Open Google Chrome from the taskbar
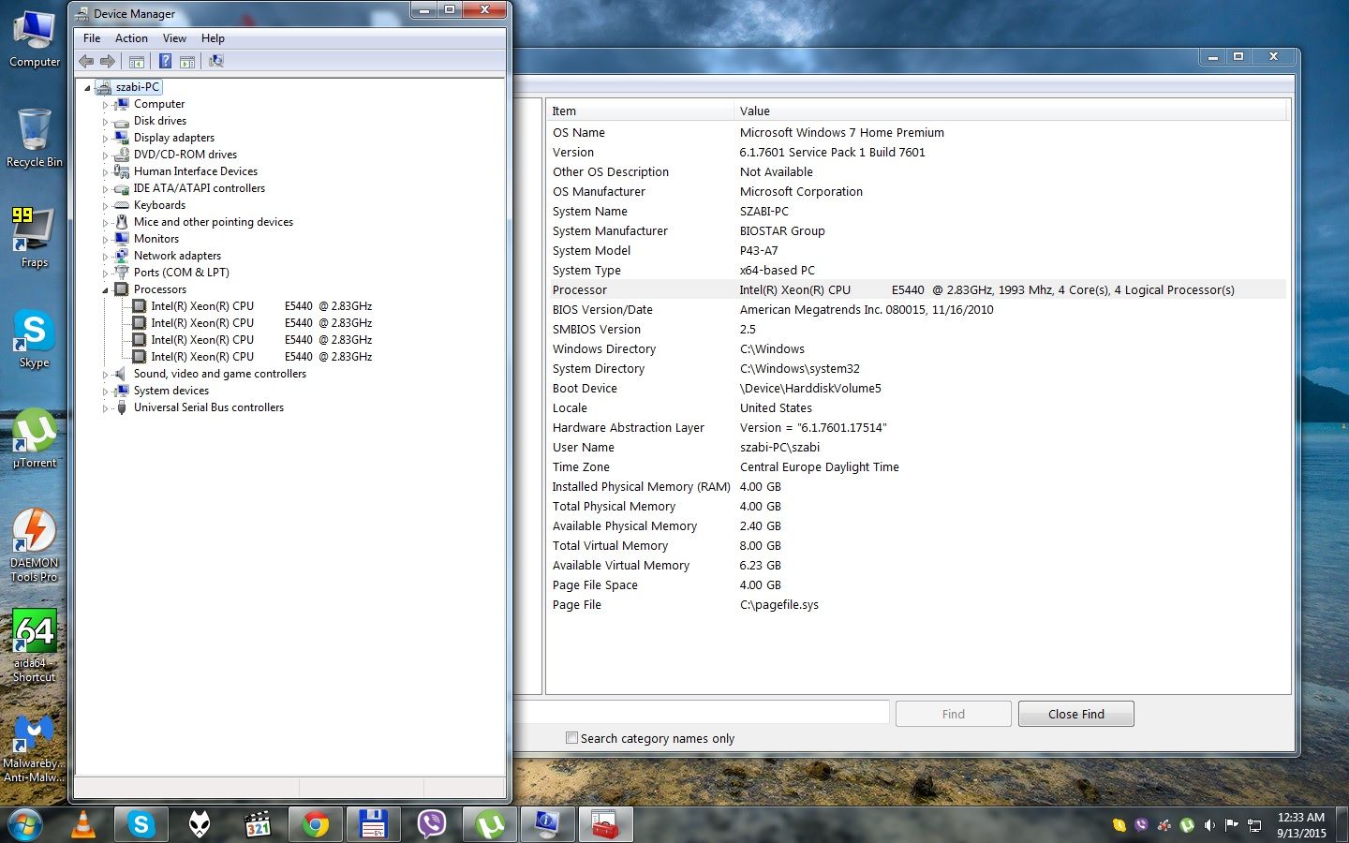The image size is (1349, 843). click(316, 824)
